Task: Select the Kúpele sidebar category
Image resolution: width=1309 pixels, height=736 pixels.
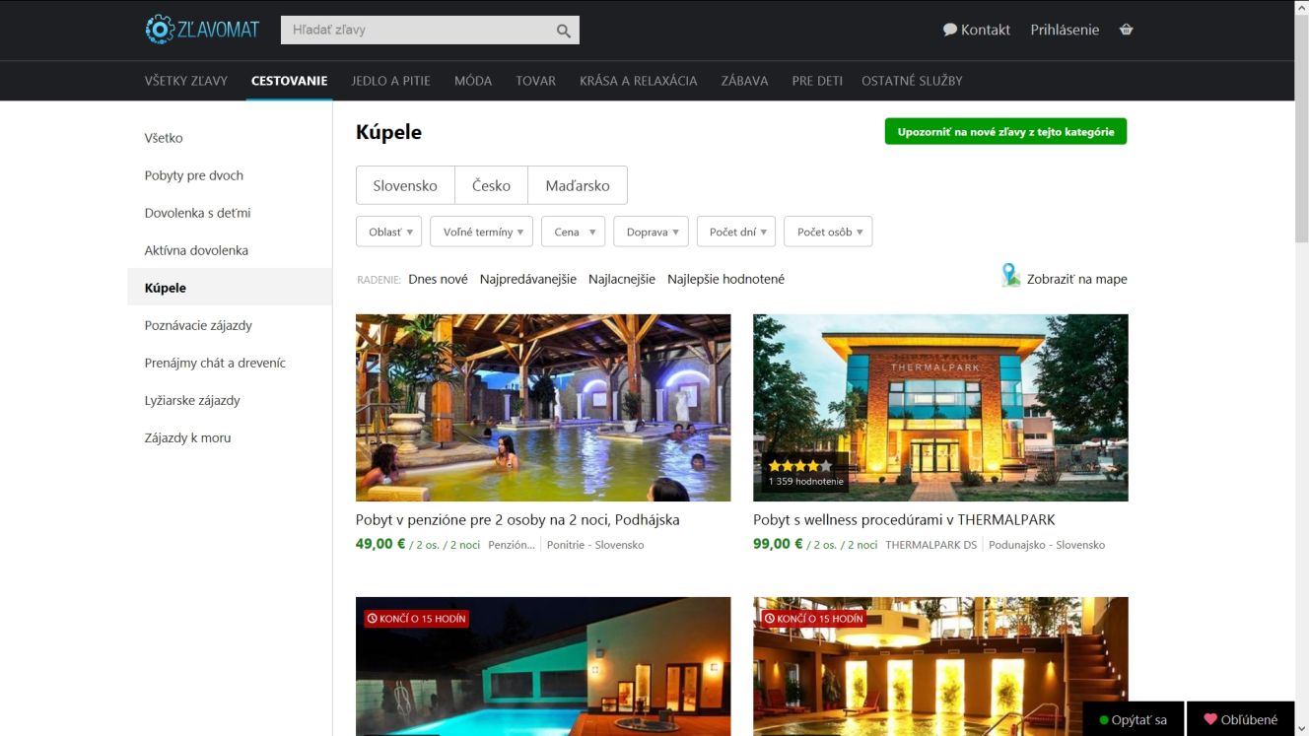Action: (x=230, y=288)
